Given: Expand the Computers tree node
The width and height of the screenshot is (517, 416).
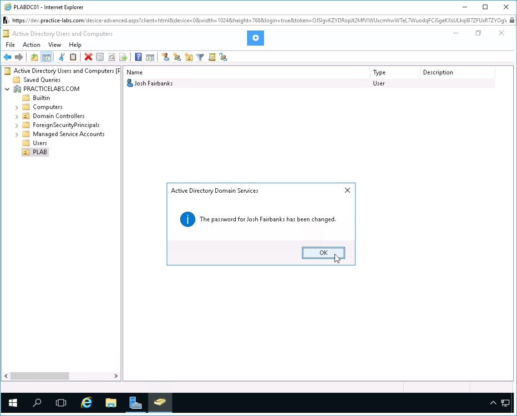Looking at the screenshot, I should click(x=16, y=107).
